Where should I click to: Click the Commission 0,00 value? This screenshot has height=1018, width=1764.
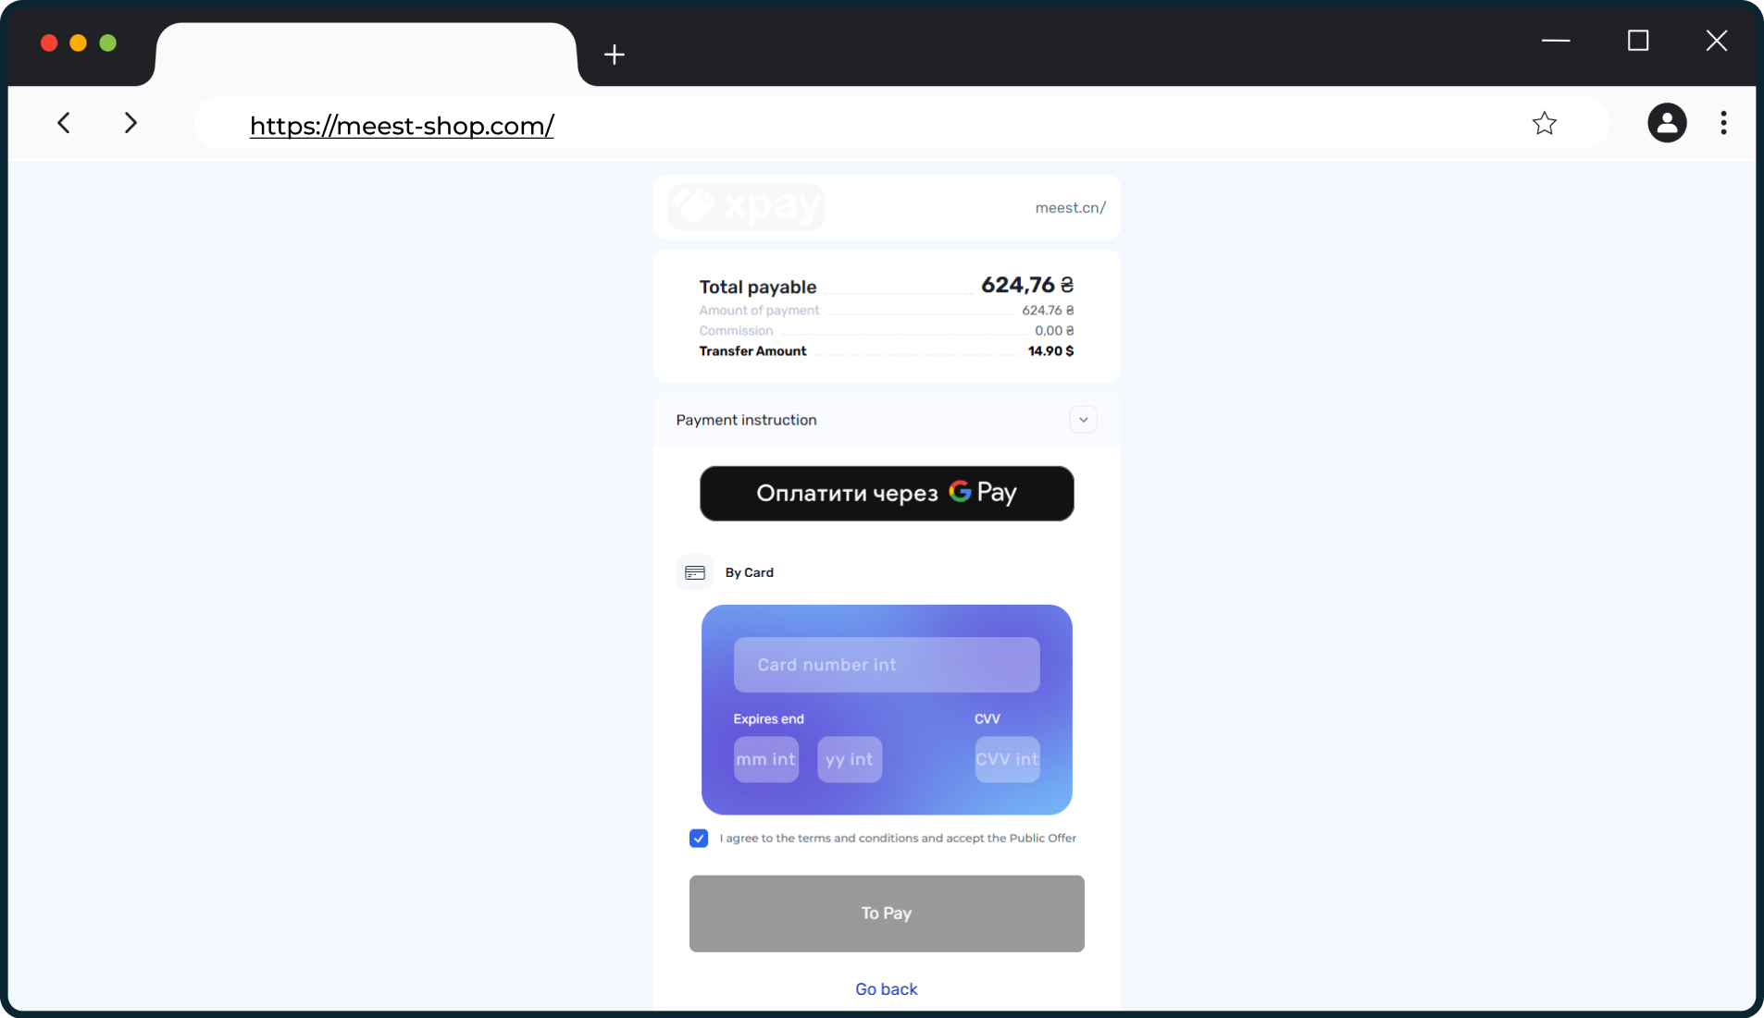[1055, 331]
